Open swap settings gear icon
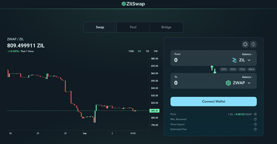 (x=245, y=44)
